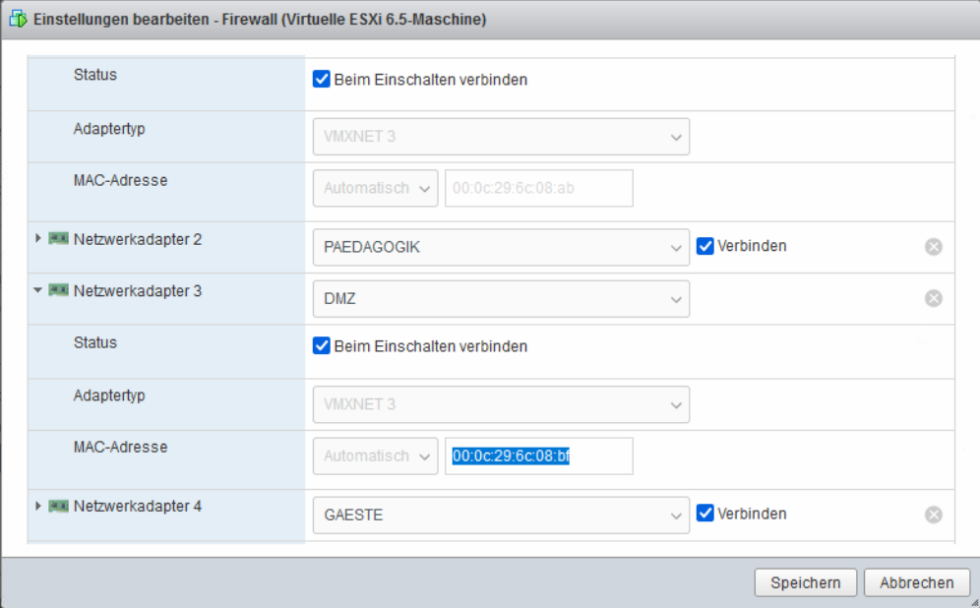The height and width of the screenshot is (608, 980).
Task: Click the Netzwerkadapter 2 network card icon
Action: tap(59, 239)
